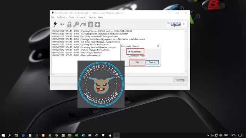Viewport: 246px width, 138px height.
Task: Click log line 'Syncing devices from github'
Action: coord(80,44)
